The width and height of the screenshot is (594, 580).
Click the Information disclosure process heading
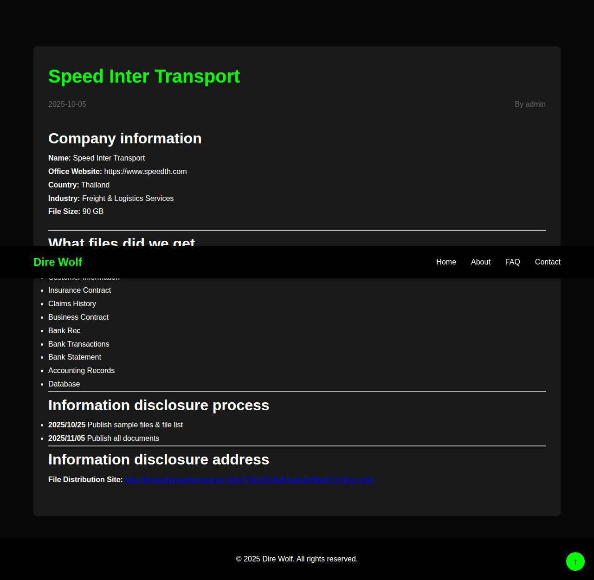pyautogui.click(x=159, y=406)
